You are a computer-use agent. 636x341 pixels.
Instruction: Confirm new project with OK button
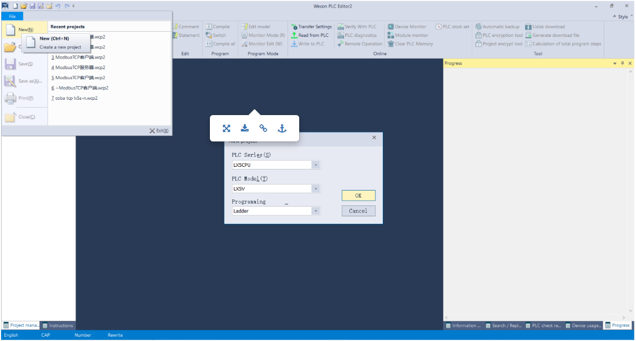point(358,195)
